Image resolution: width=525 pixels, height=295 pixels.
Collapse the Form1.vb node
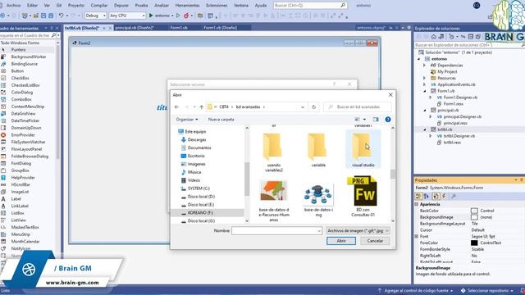point(425,91)
